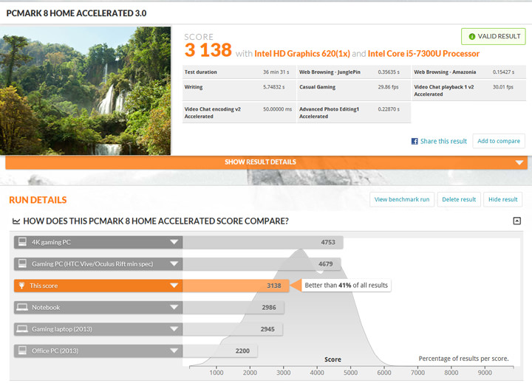The height and width of the screenshot is (383, 532).
Task: Click the Facebook icon beside Share this result
Action: tap(415, 141)
